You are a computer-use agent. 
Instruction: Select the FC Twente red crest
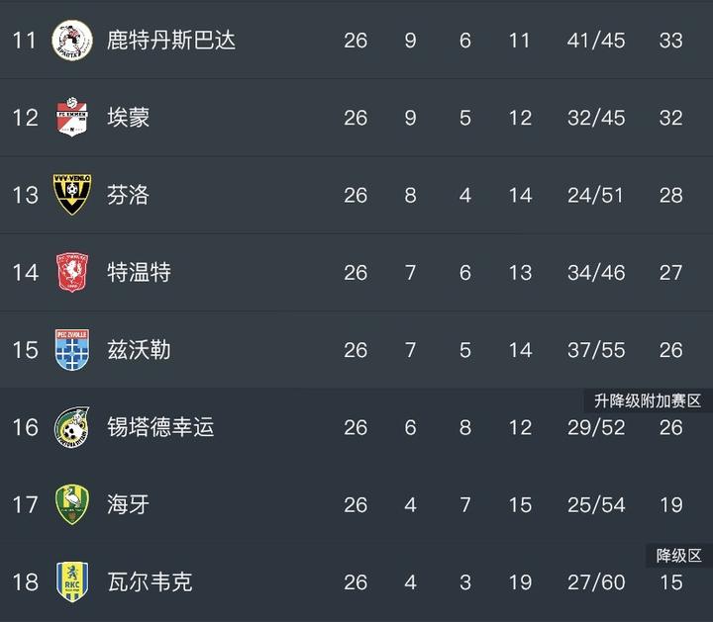tap(72, 272)
